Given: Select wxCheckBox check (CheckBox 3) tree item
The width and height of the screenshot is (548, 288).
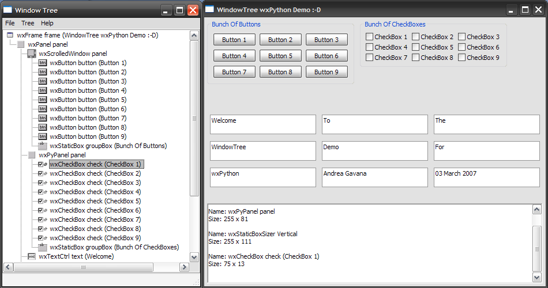Looking at the screenshot, I should coord(95,183).
